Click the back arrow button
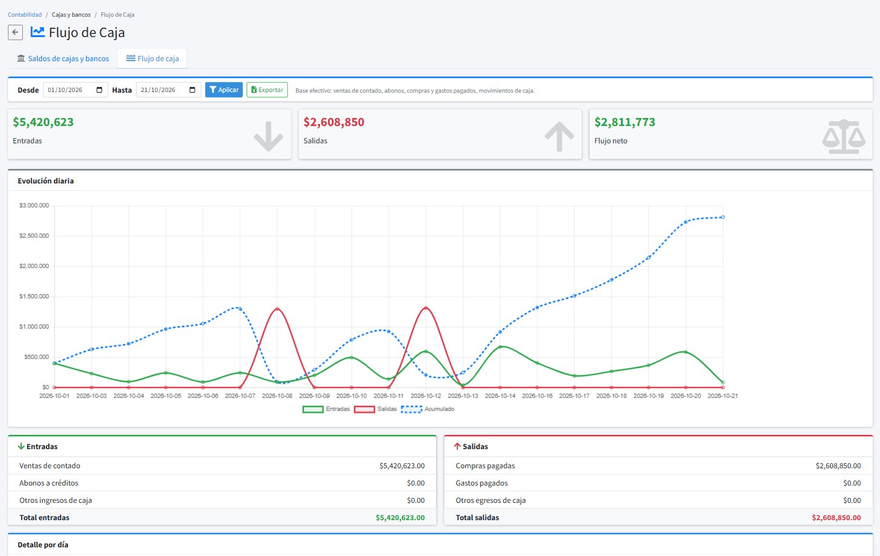880x556 pixels. 15,32
